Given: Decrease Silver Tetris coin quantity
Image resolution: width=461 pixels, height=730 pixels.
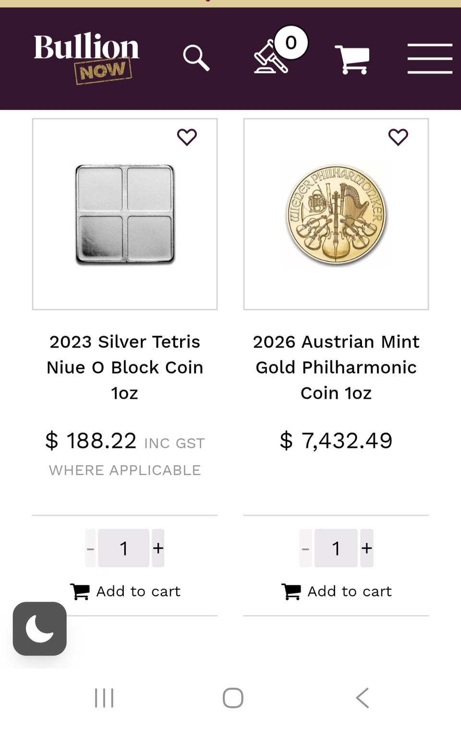Looking at the screenshot, I should point(90,548).
